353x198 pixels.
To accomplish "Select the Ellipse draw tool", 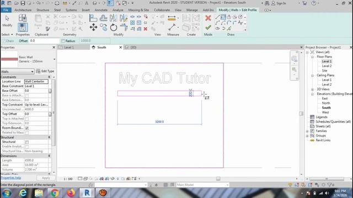I will (x=217, y=29).
